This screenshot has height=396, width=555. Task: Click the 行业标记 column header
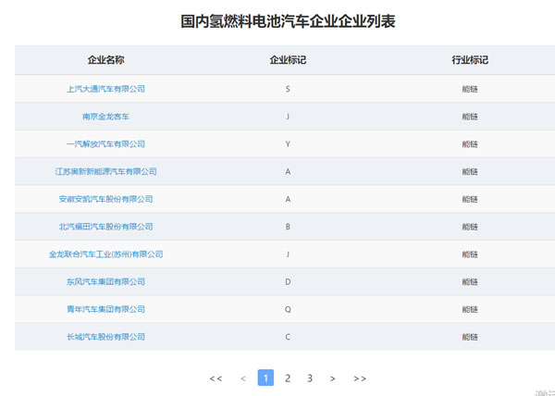pyautogui.click(x=470, y=60)
